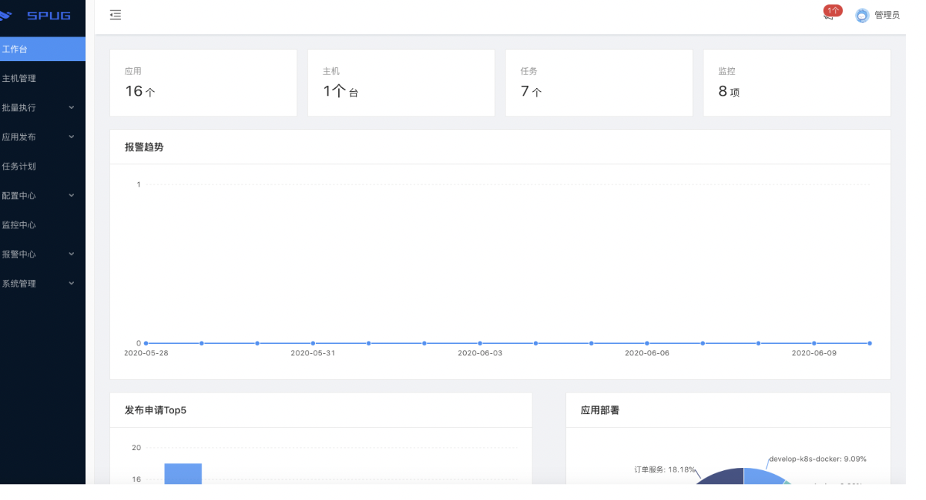Select the 应用发布 sidebar menu

click(43, 137)
